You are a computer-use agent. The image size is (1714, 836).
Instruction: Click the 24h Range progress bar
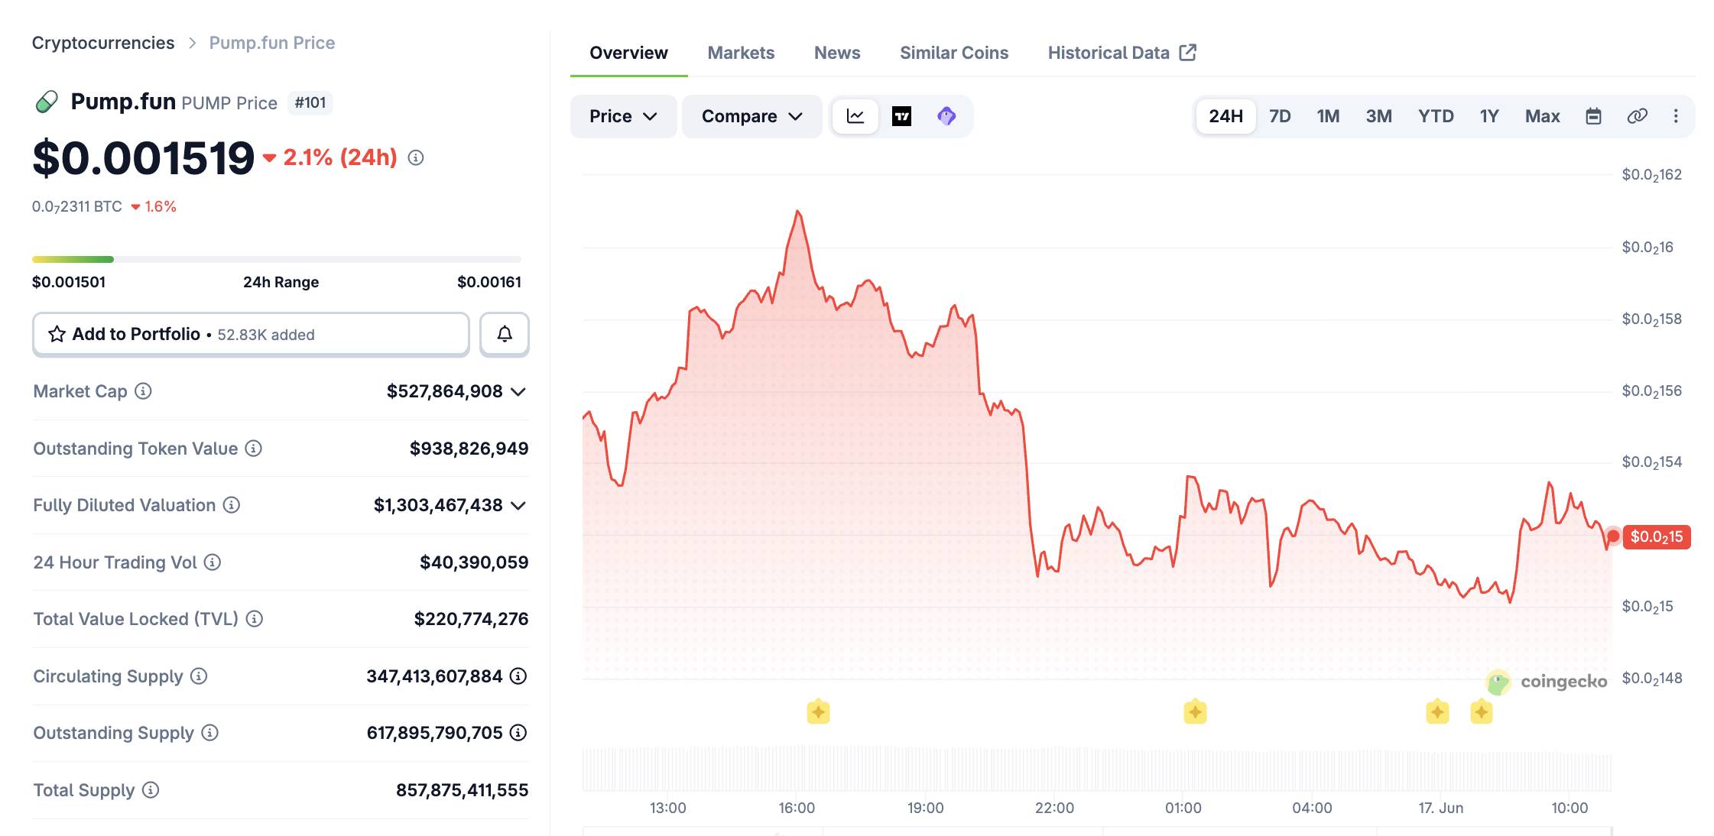(x=277, y=260)
